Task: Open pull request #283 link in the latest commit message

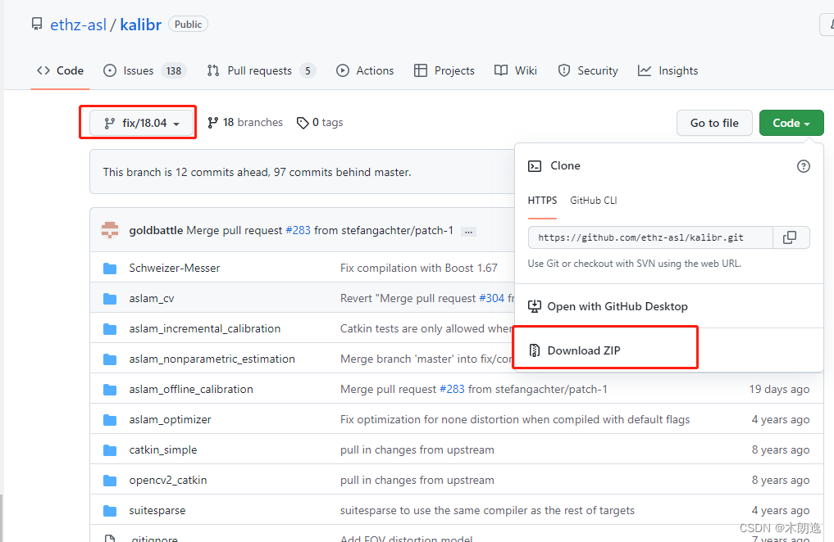Action: coord(298,230)
